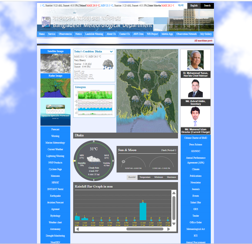Screen dimensions: 252x244
Task: Click the graph scroll-down arrow
Action: pos(174,224)
